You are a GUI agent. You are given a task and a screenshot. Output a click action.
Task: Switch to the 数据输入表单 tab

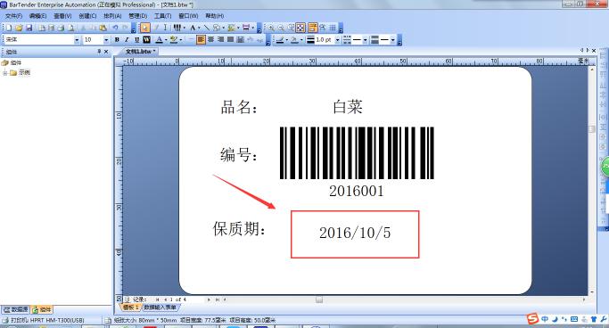160,307
